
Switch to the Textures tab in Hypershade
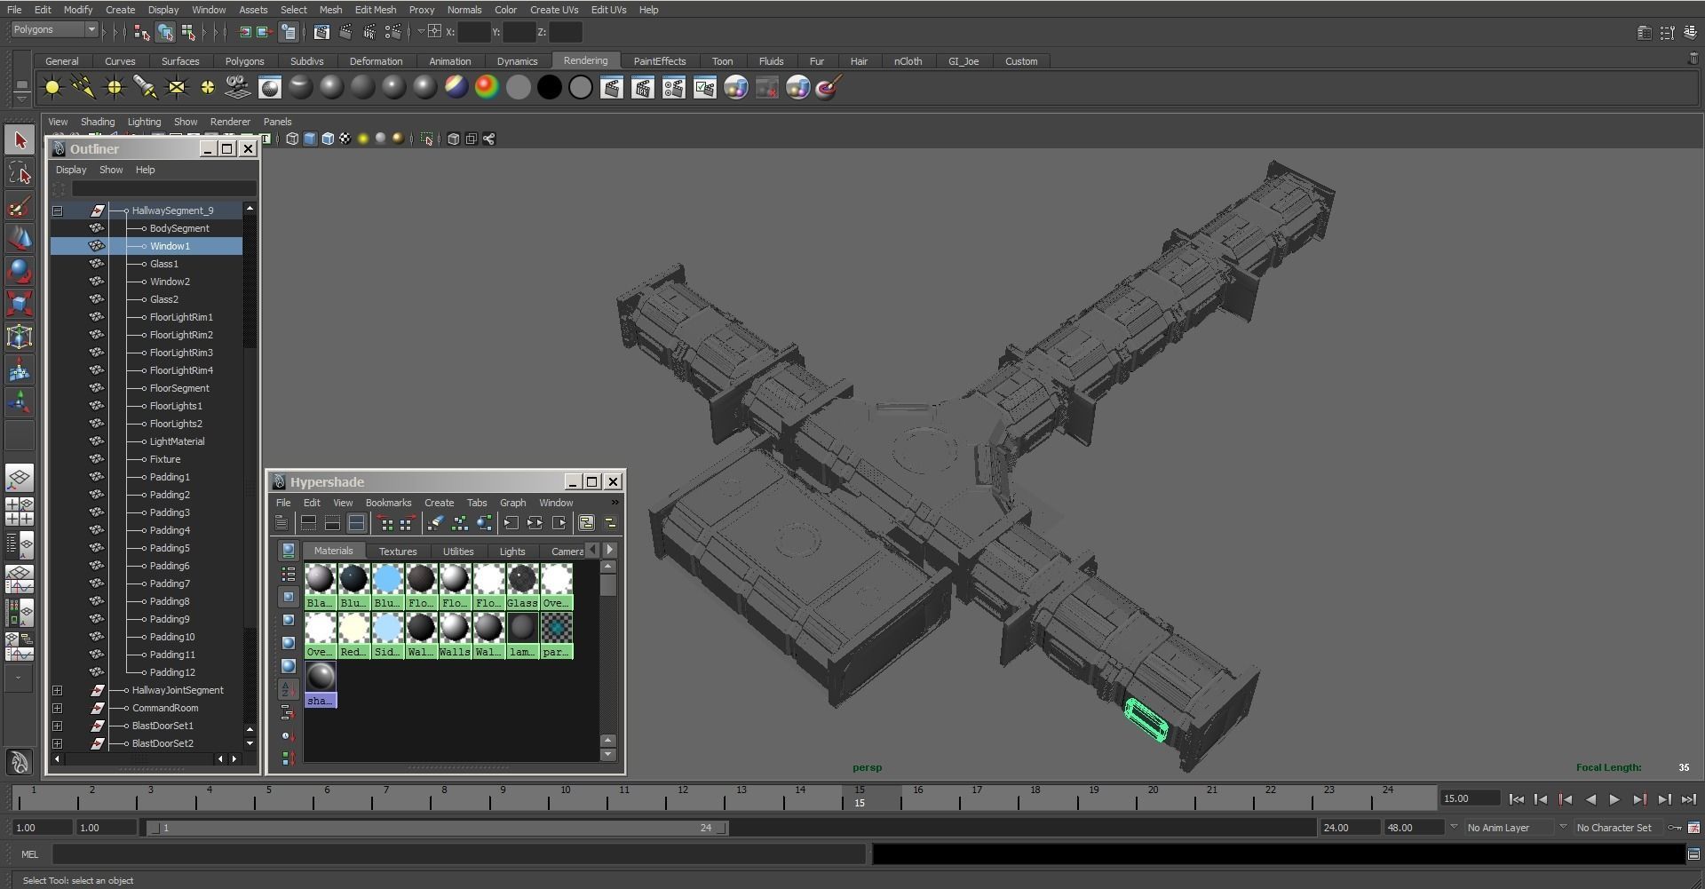(x=398, y=552)
